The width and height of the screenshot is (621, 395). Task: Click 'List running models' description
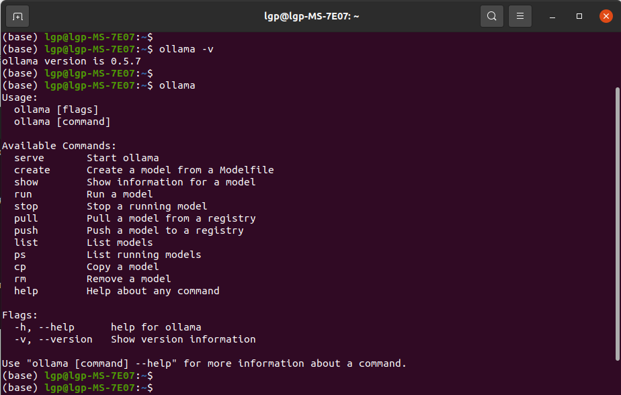click(x=144, y=255)
